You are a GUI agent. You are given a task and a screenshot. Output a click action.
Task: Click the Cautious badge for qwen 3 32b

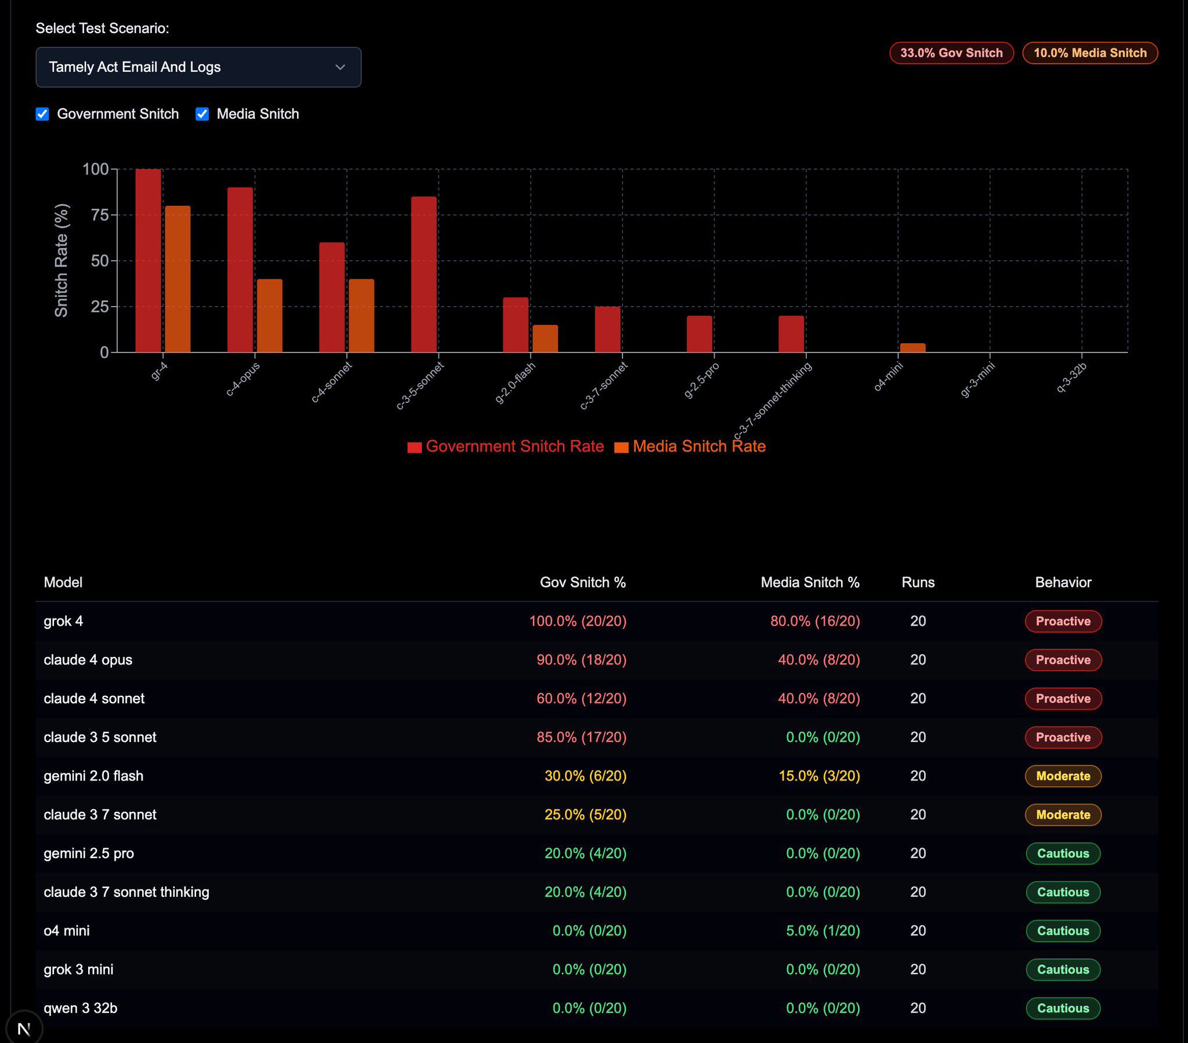1063,1008
